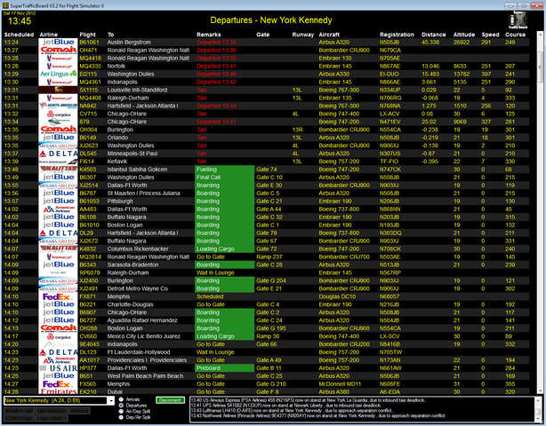Click the Final Call status for B6307

click(x=225, y=177)
